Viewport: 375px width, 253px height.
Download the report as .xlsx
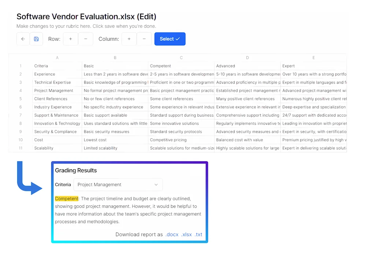tap(186, 234)
